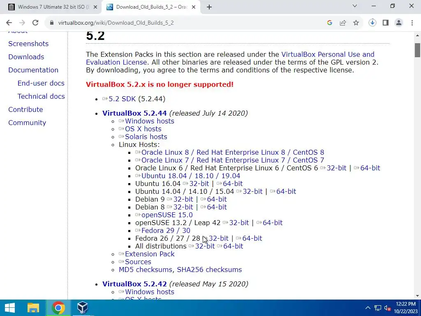Viewport: 421px width, 316px height.
Task: Download Debian 9 32-bit package
Action: [183, 199]
